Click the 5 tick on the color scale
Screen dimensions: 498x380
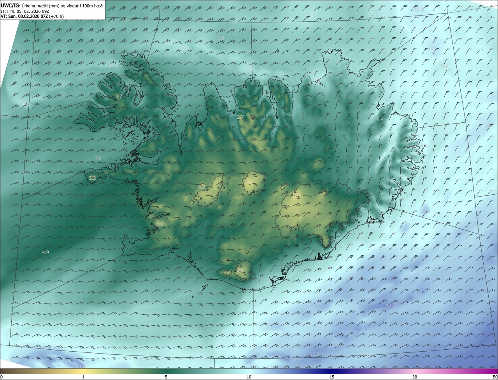(x=166, y=377)
